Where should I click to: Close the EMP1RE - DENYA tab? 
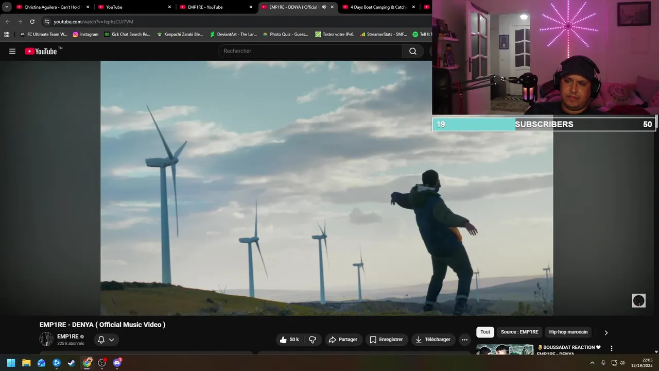(332, 7)
